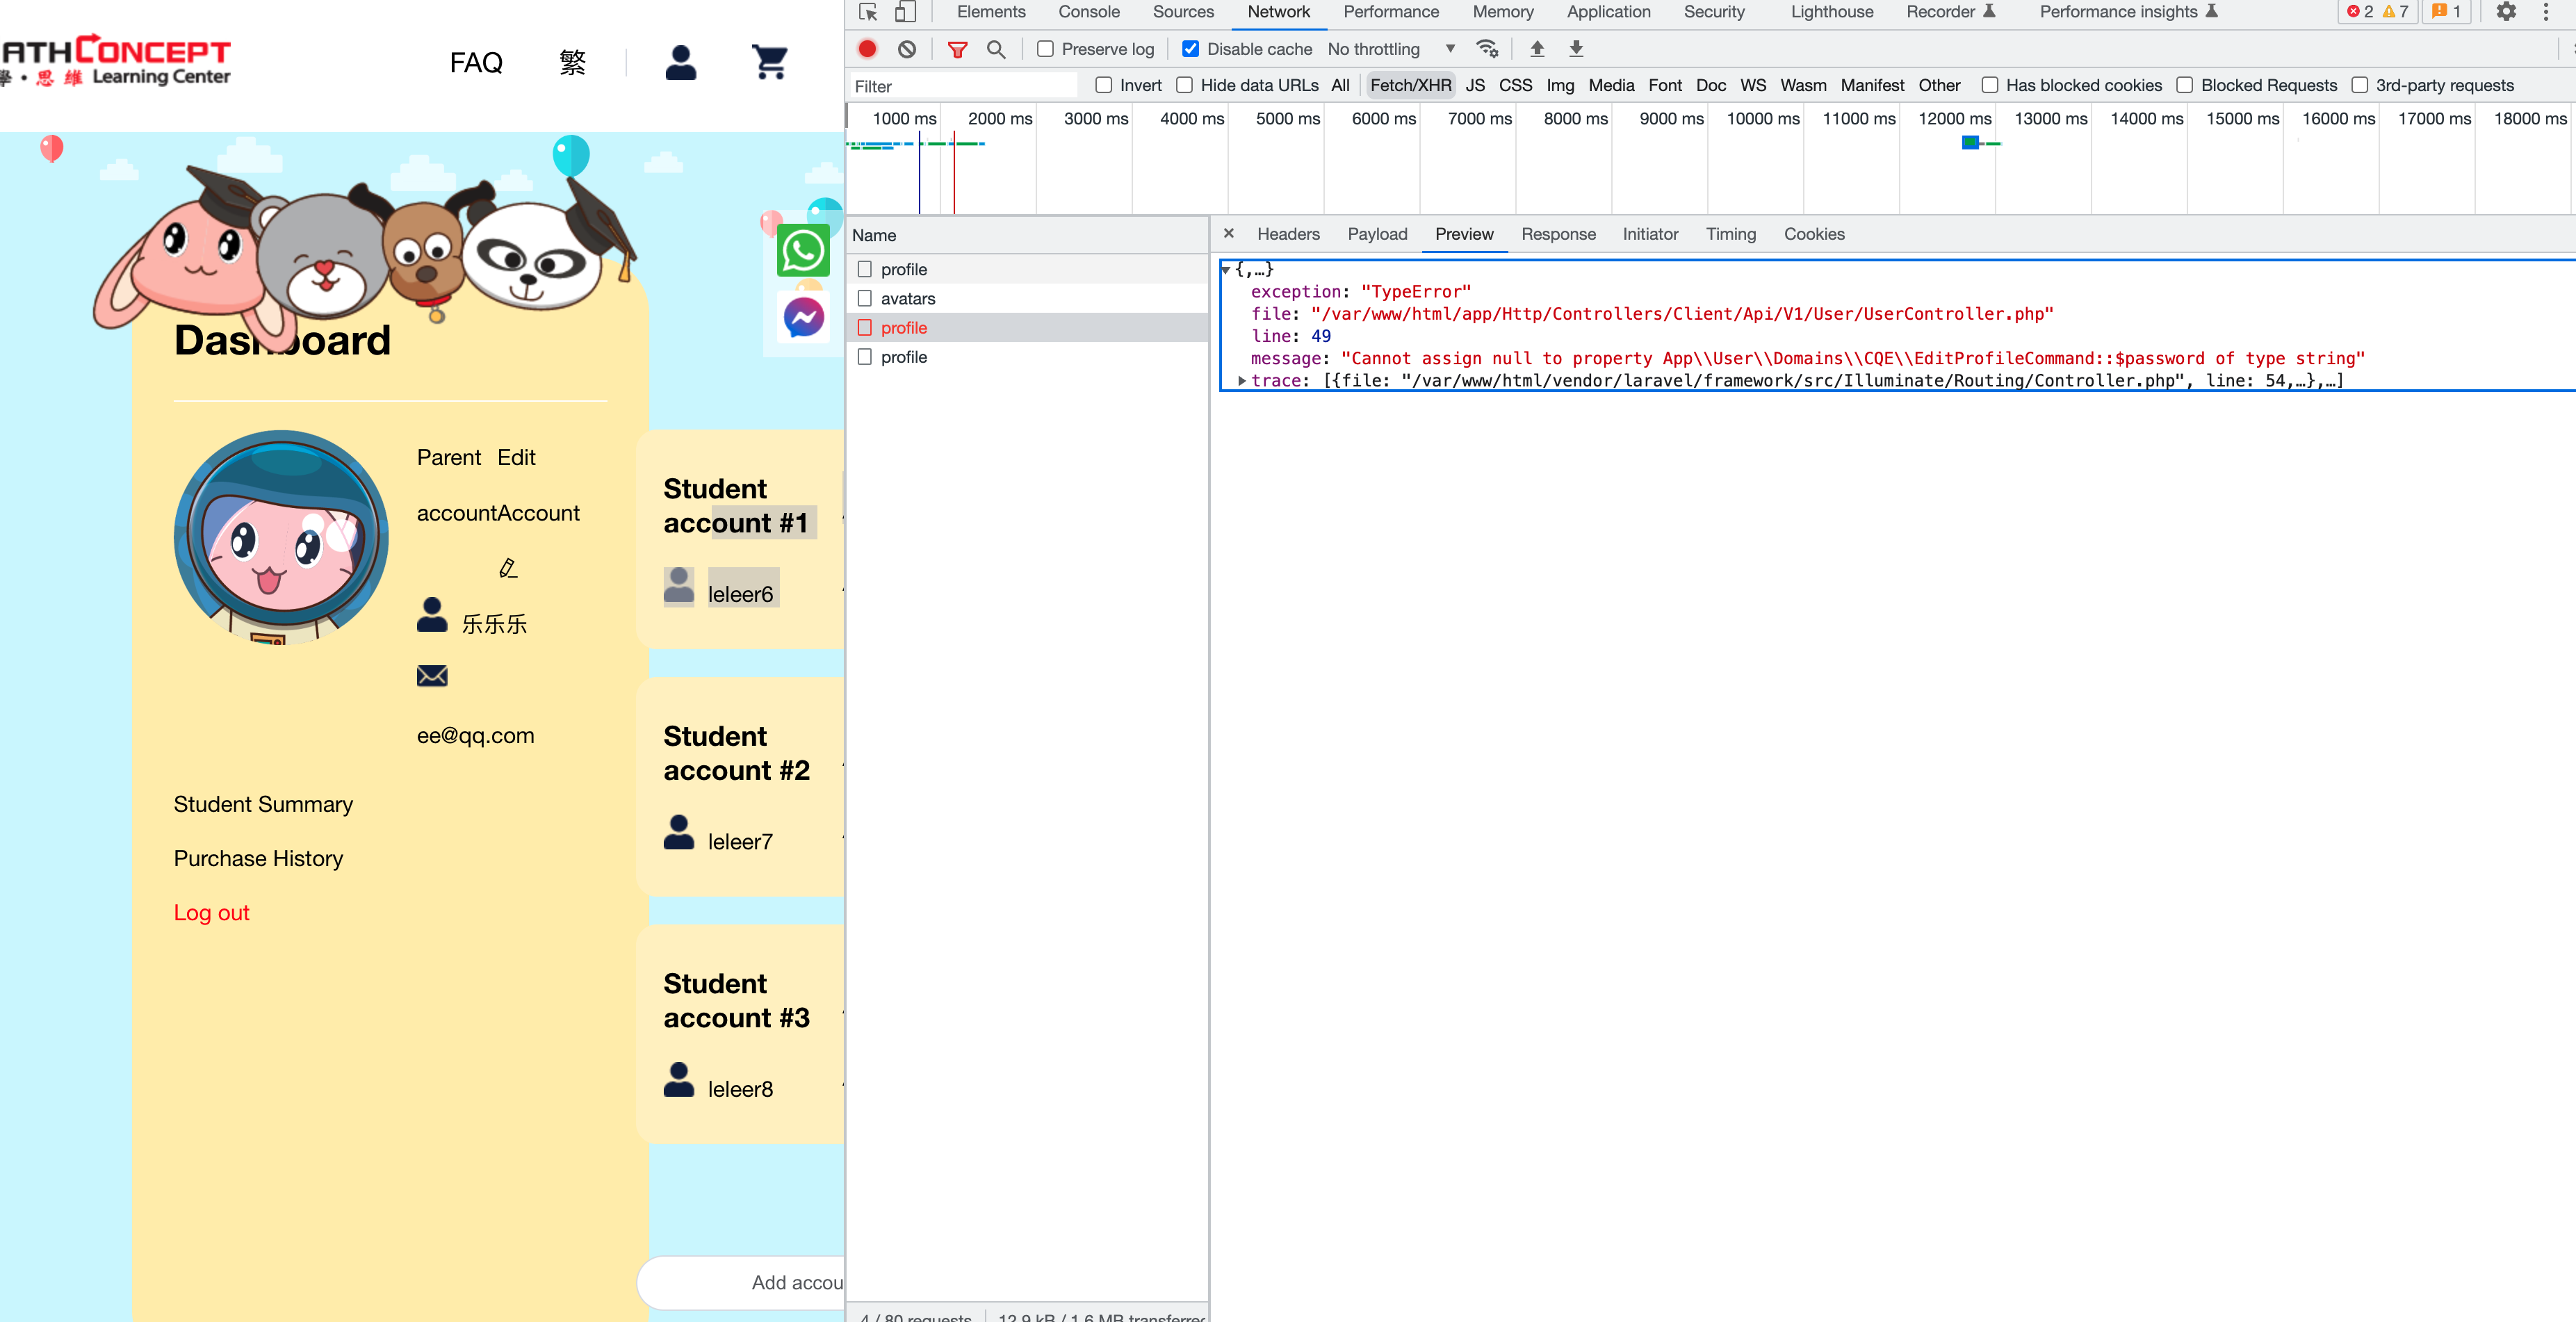2576x1322 pixels.
Task: Click the Edit profile link
Action: tap(516, 457)
